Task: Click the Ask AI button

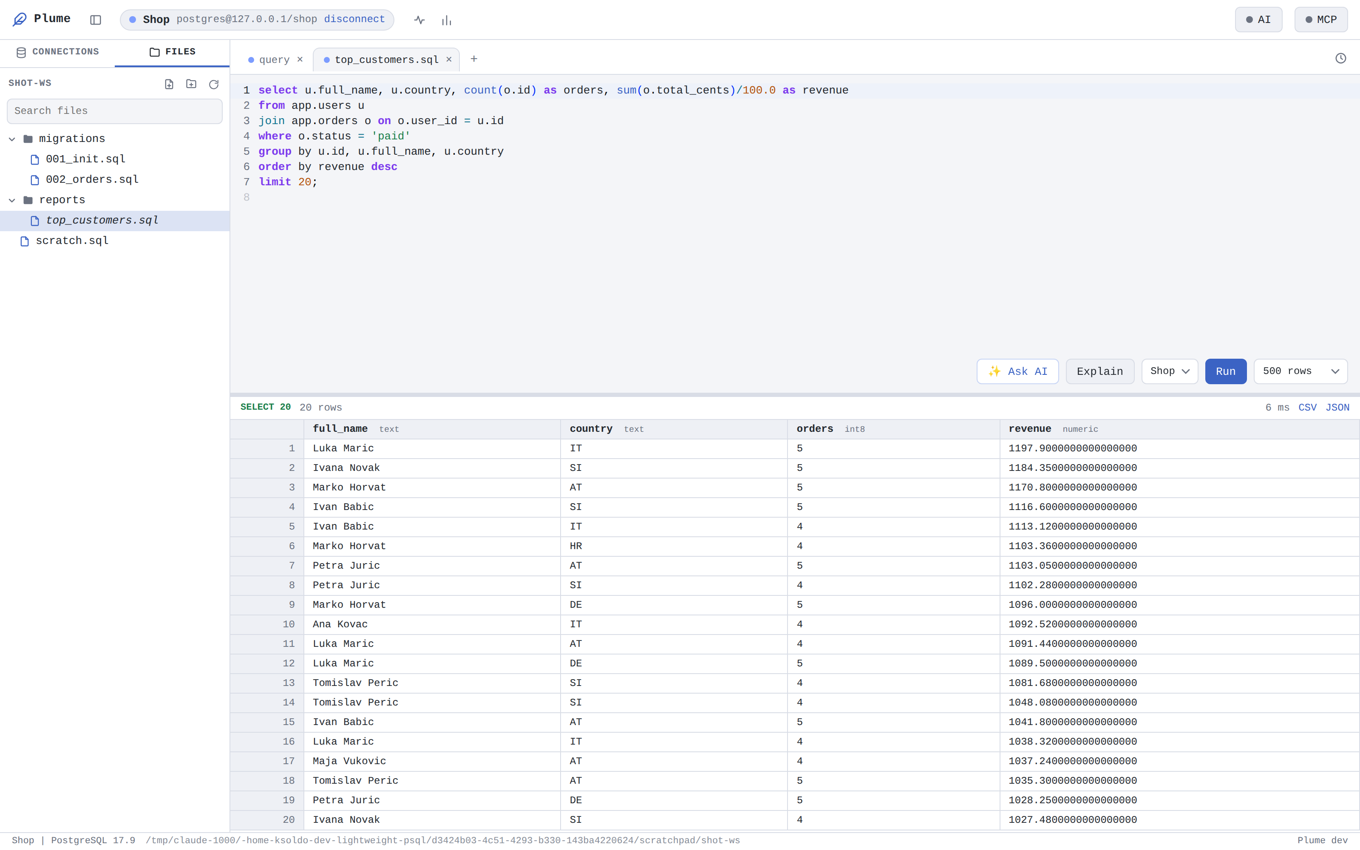Action: click(1017, 371)
